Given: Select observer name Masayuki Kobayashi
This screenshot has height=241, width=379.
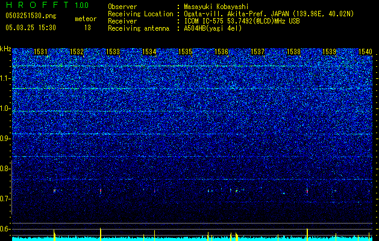Looking at the screenshot, I should coord(216,7).
